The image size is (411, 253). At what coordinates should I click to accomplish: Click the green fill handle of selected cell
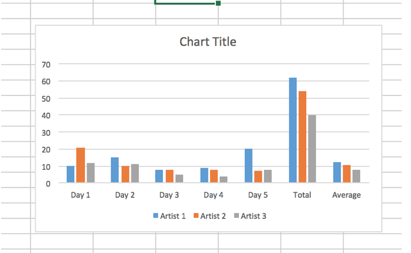[218, 4]
